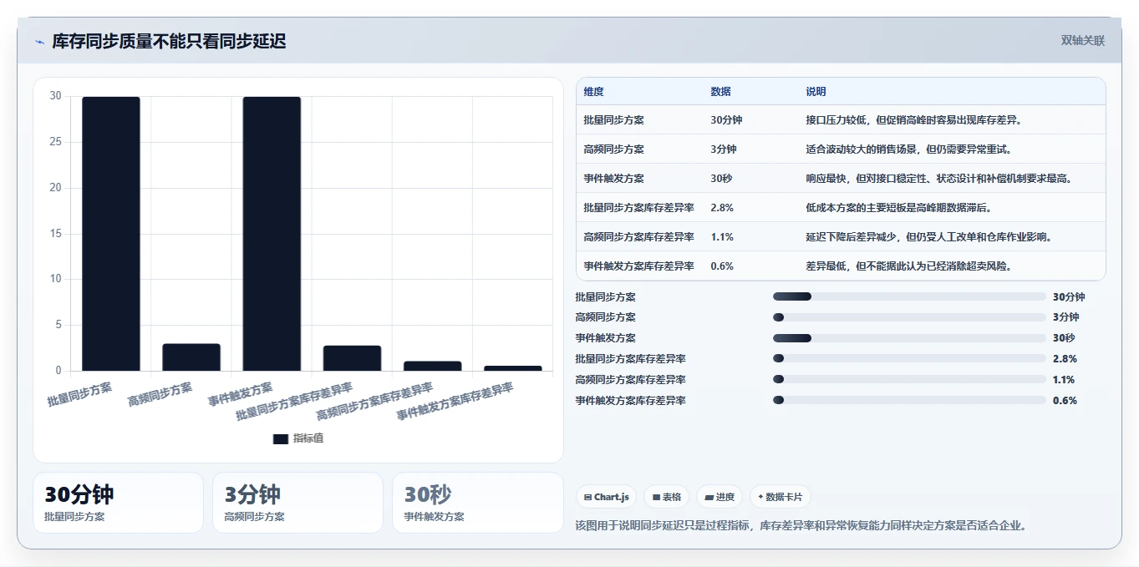Click the 事件触发方案库存差异率 progress bar
1139x567 pixels.
click(x=909, y=400)
